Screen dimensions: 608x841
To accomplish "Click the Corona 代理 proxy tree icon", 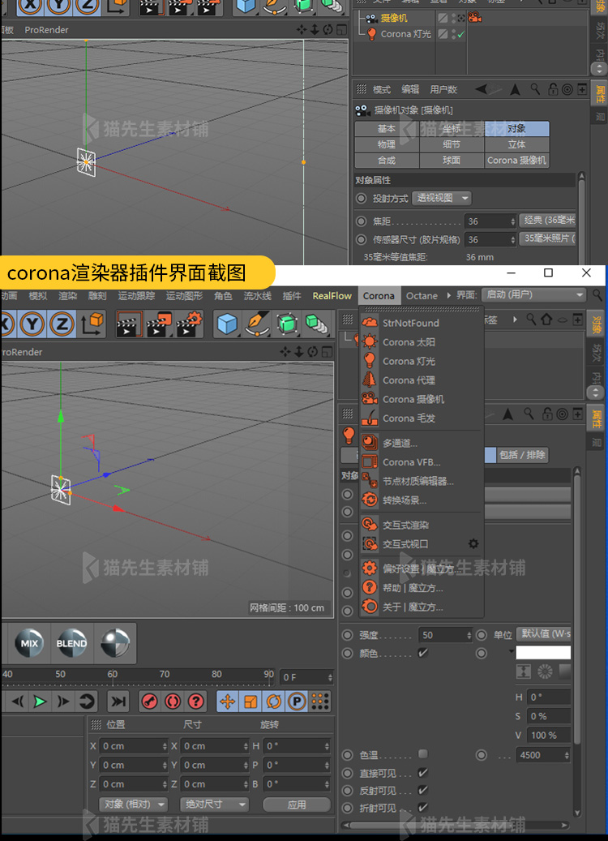I will coord(370,380).
